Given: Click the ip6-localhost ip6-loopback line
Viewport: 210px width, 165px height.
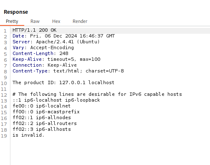Looking at the screenshot, I should tap(56, 100).
